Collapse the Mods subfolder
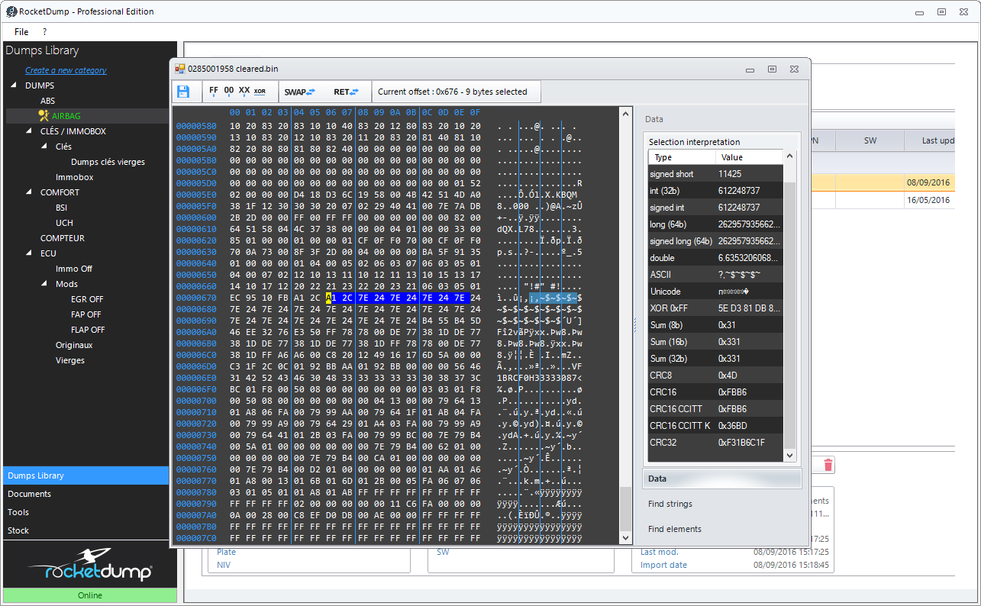Image resolution: width=981 pixels, height=606 pixels. pos(44,284)
